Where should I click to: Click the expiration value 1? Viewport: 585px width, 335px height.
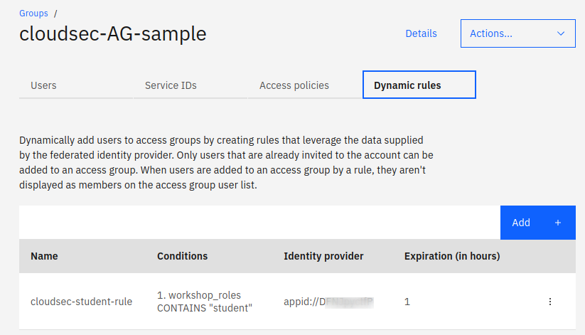(407, 302)
